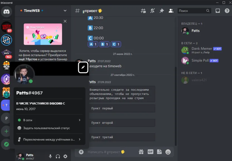This screenshot has width=232, height=161.
Task: Open Переключение между учётными записями submenu
Action: (x=49, y=140)
